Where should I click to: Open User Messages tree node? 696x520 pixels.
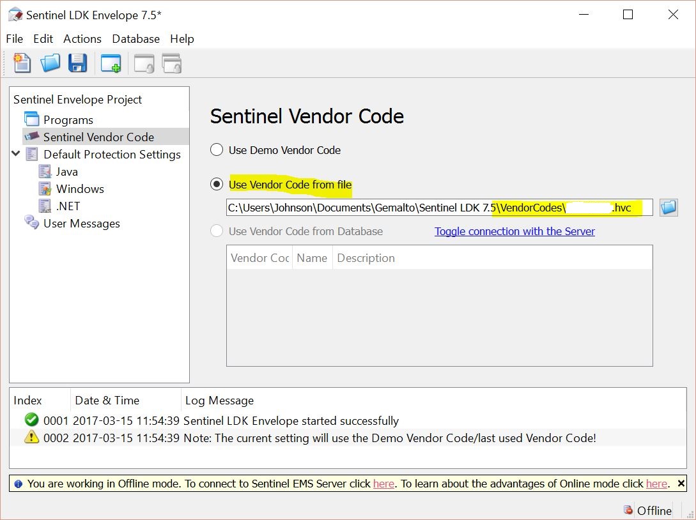81,224
